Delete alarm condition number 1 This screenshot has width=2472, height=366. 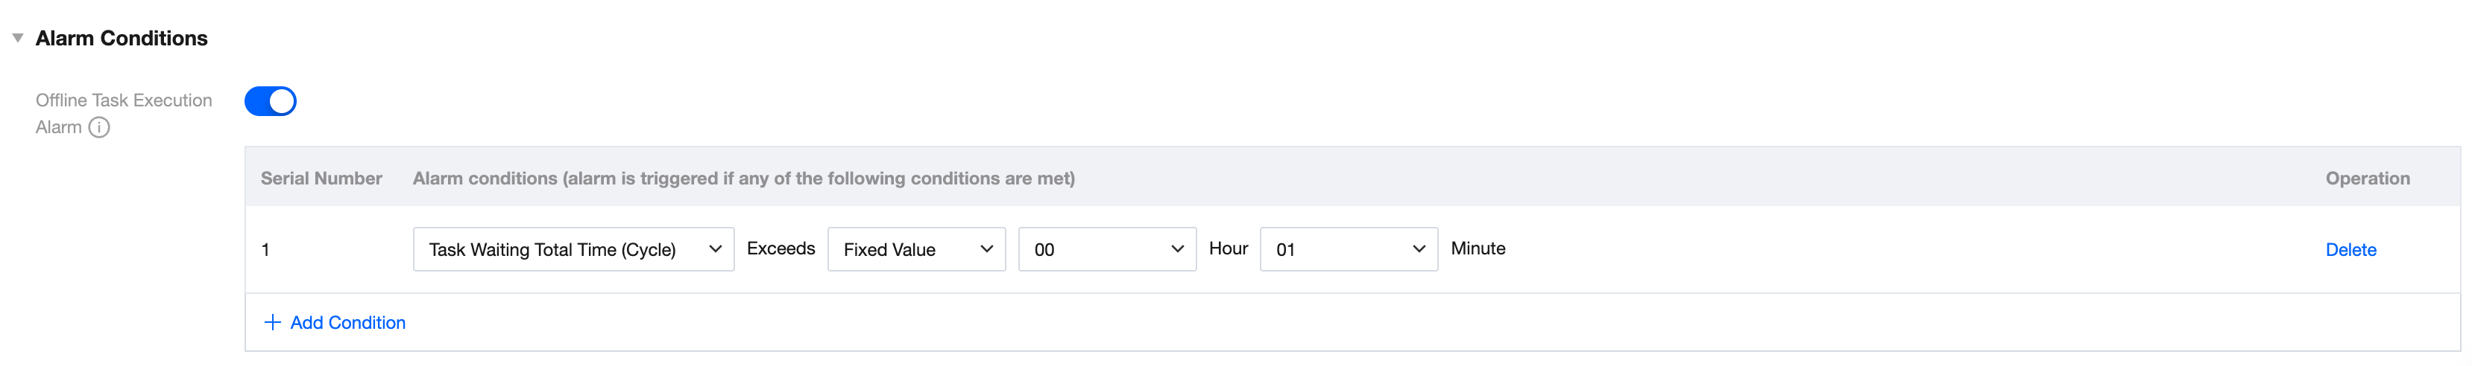pyautogui.click(x=2350, y=250)
